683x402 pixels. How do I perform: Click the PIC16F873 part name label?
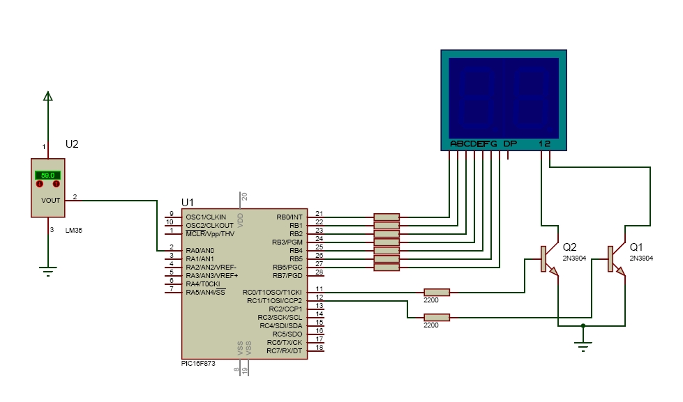[x=198, y=363]
